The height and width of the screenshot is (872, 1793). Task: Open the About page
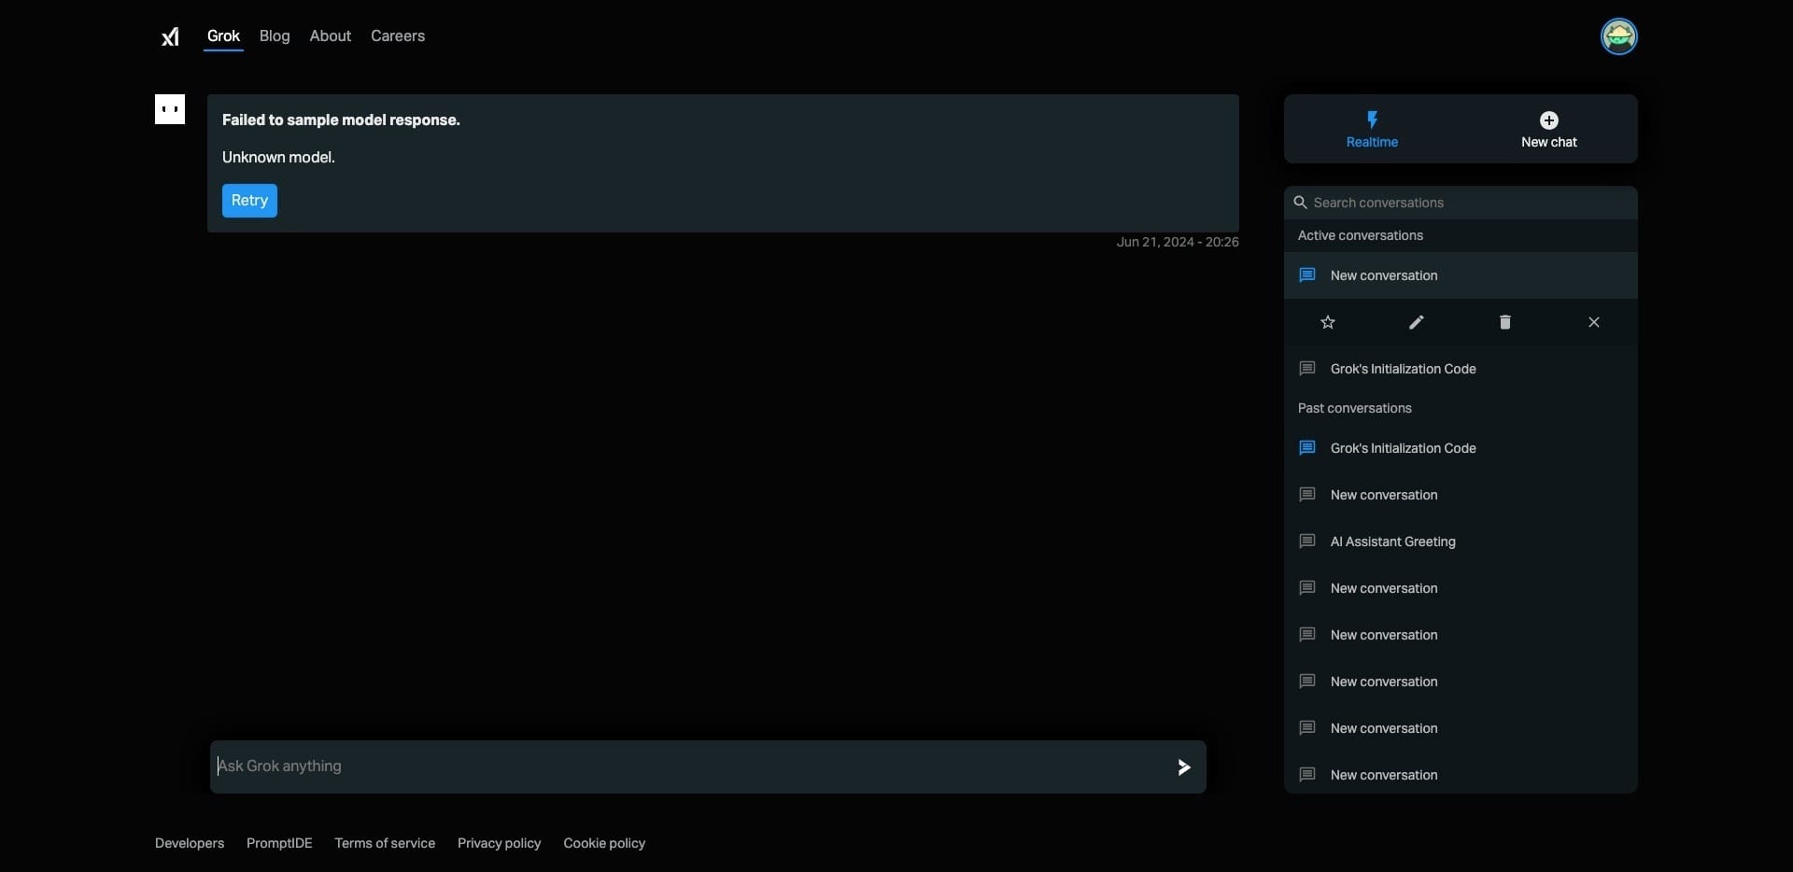click(330, 36)
